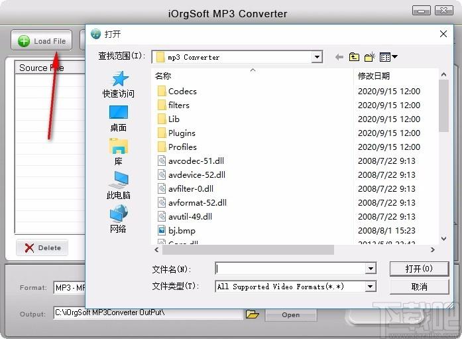This screenshot has height=339, width=462.
Task: Select the Codecs folder
Action: pyautogui.click(x=177, y=92)
